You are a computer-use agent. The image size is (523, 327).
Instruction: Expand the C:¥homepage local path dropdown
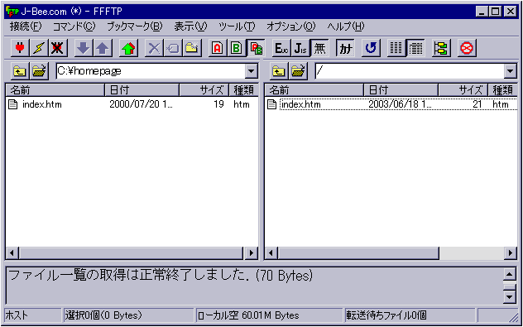(x=251, y=70)
